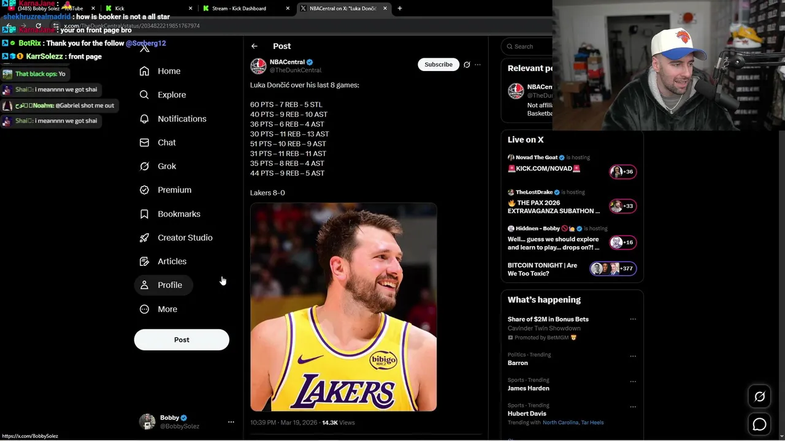
Task: Launch Grok from the sidebar
Action: pos(158,167)
